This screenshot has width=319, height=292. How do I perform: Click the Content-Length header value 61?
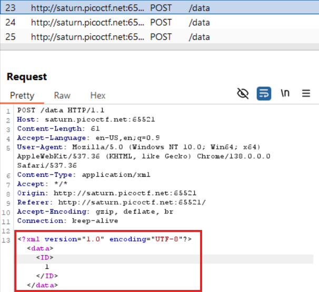(x=96, y=129)
